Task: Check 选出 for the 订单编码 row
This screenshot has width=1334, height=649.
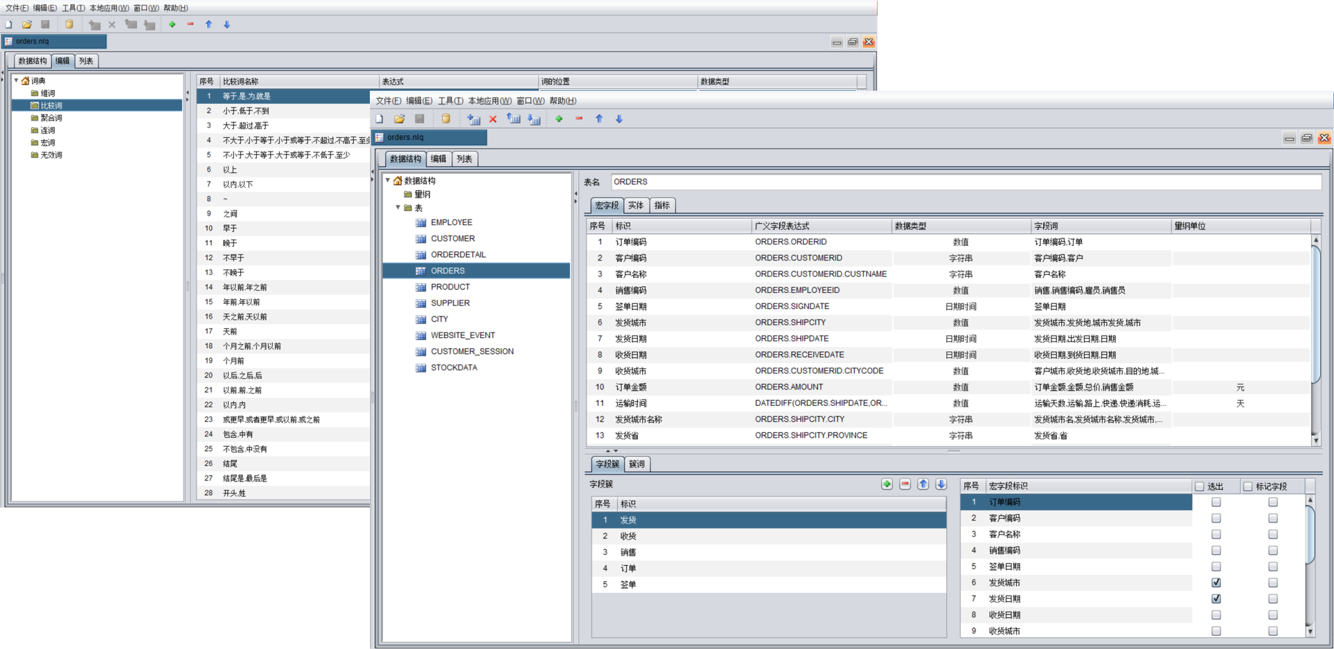Action: 1216,502
